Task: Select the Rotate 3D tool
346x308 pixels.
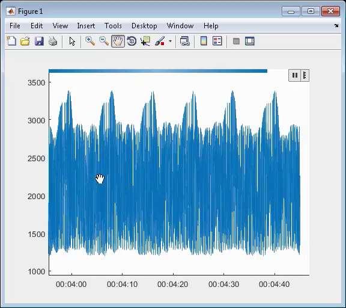Action: coord(132,41)
